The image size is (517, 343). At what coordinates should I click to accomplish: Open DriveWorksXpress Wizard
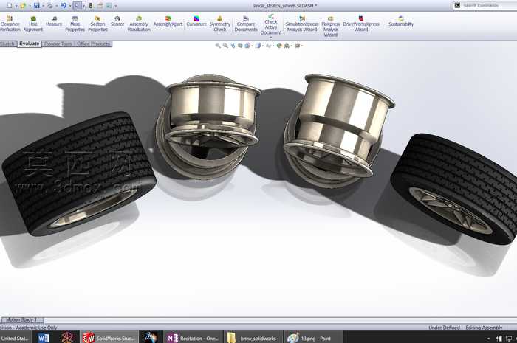tap(361, 24)
